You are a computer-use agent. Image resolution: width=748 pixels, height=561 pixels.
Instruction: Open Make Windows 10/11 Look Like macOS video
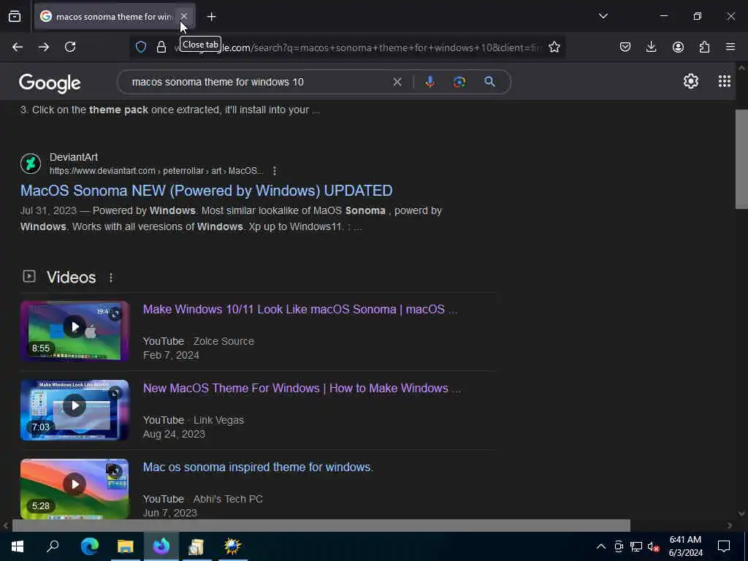[x=300, y=309]
